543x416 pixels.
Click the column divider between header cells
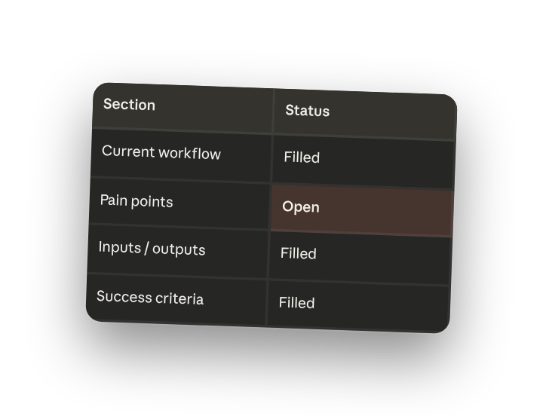pos(274,112)
